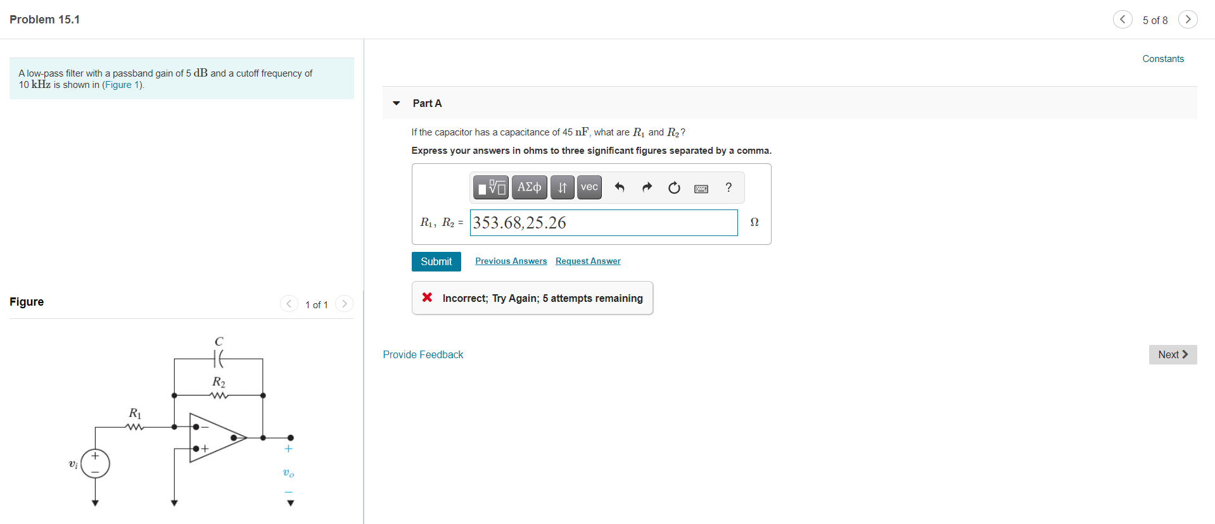Screen dimensions: 1215x524
Task: Click the '5 of 8' problem counter
Action: [1155, 20]
